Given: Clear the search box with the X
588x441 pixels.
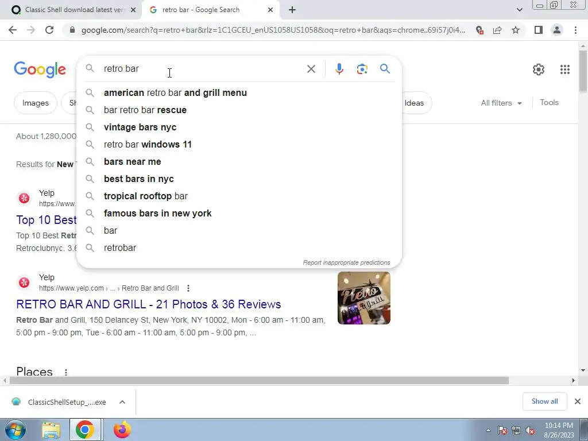Looking at the screenshot, I should (311, 69).
